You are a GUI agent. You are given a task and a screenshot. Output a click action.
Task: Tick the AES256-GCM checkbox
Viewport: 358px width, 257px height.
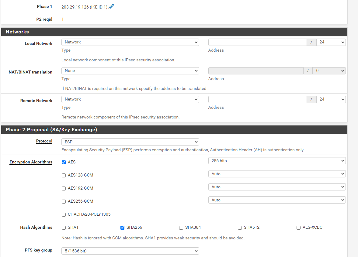pos(64,201)
